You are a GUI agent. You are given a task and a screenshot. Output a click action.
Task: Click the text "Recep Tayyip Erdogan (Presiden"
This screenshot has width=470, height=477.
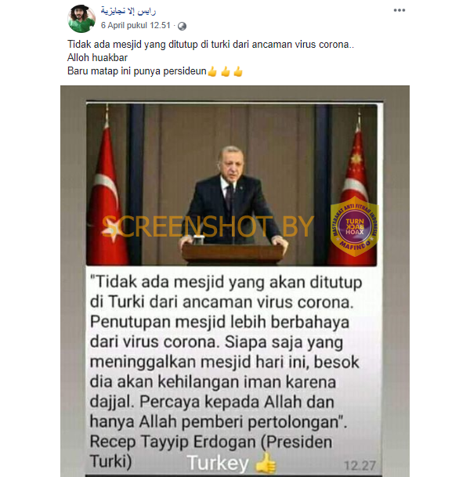[211, 442]
